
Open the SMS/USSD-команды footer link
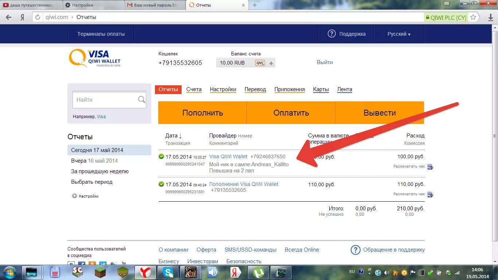tap(250, 250)
